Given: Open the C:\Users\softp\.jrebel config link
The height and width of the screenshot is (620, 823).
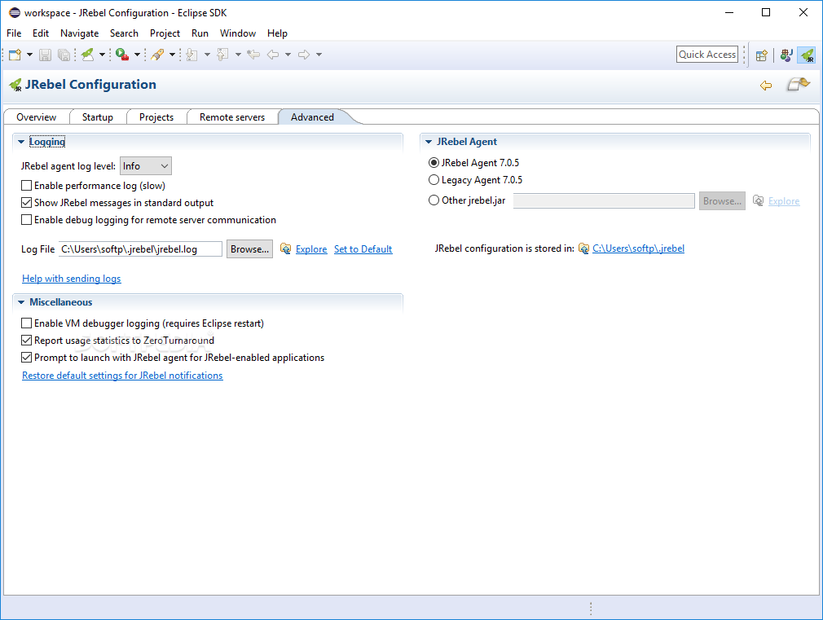Looking at the screenshot, I should (638, 248).
